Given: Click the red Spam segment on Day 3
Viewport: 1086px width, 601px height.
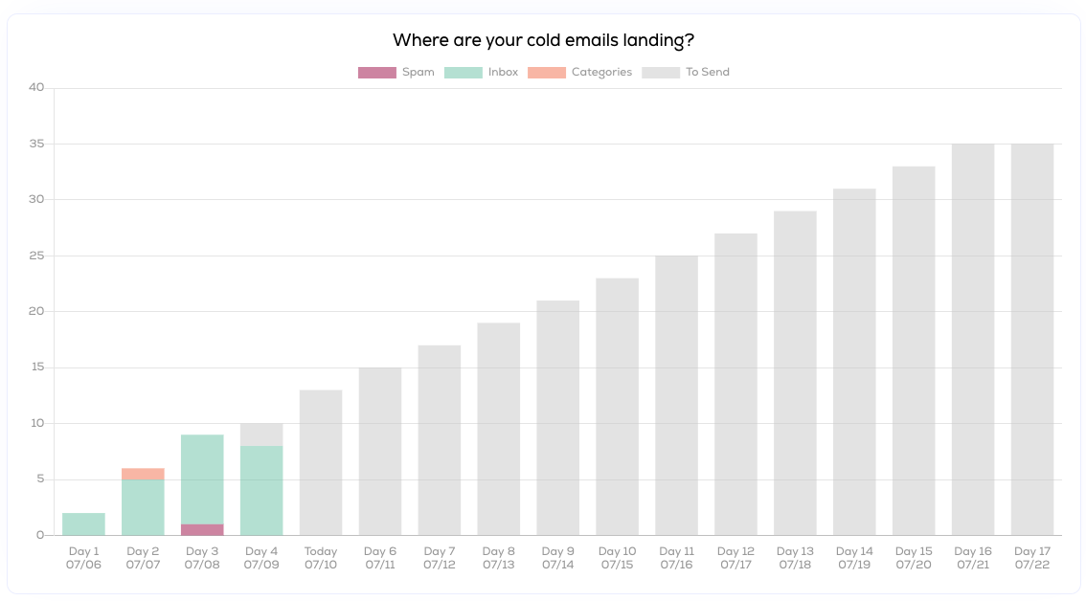Looking at the screenshot, I should pos(202,529).
